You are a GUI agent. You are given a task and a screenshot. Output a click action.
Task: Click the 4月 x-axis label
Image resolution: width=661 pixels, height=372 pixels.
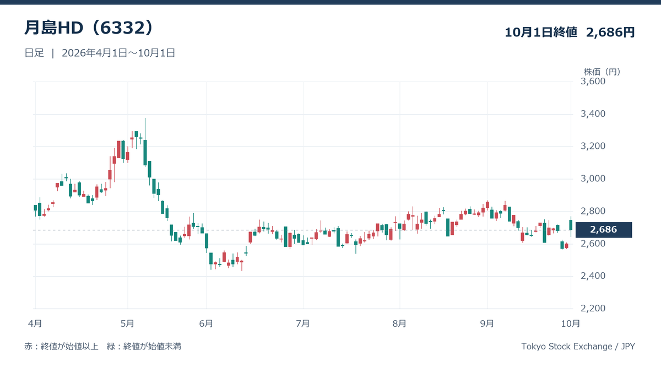pos(35,323)
